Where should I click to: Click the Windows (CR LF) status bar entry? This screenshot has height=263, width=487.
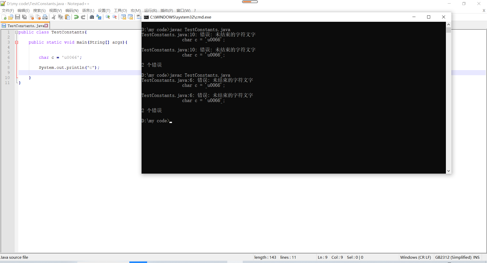click(x=415, y=257)
